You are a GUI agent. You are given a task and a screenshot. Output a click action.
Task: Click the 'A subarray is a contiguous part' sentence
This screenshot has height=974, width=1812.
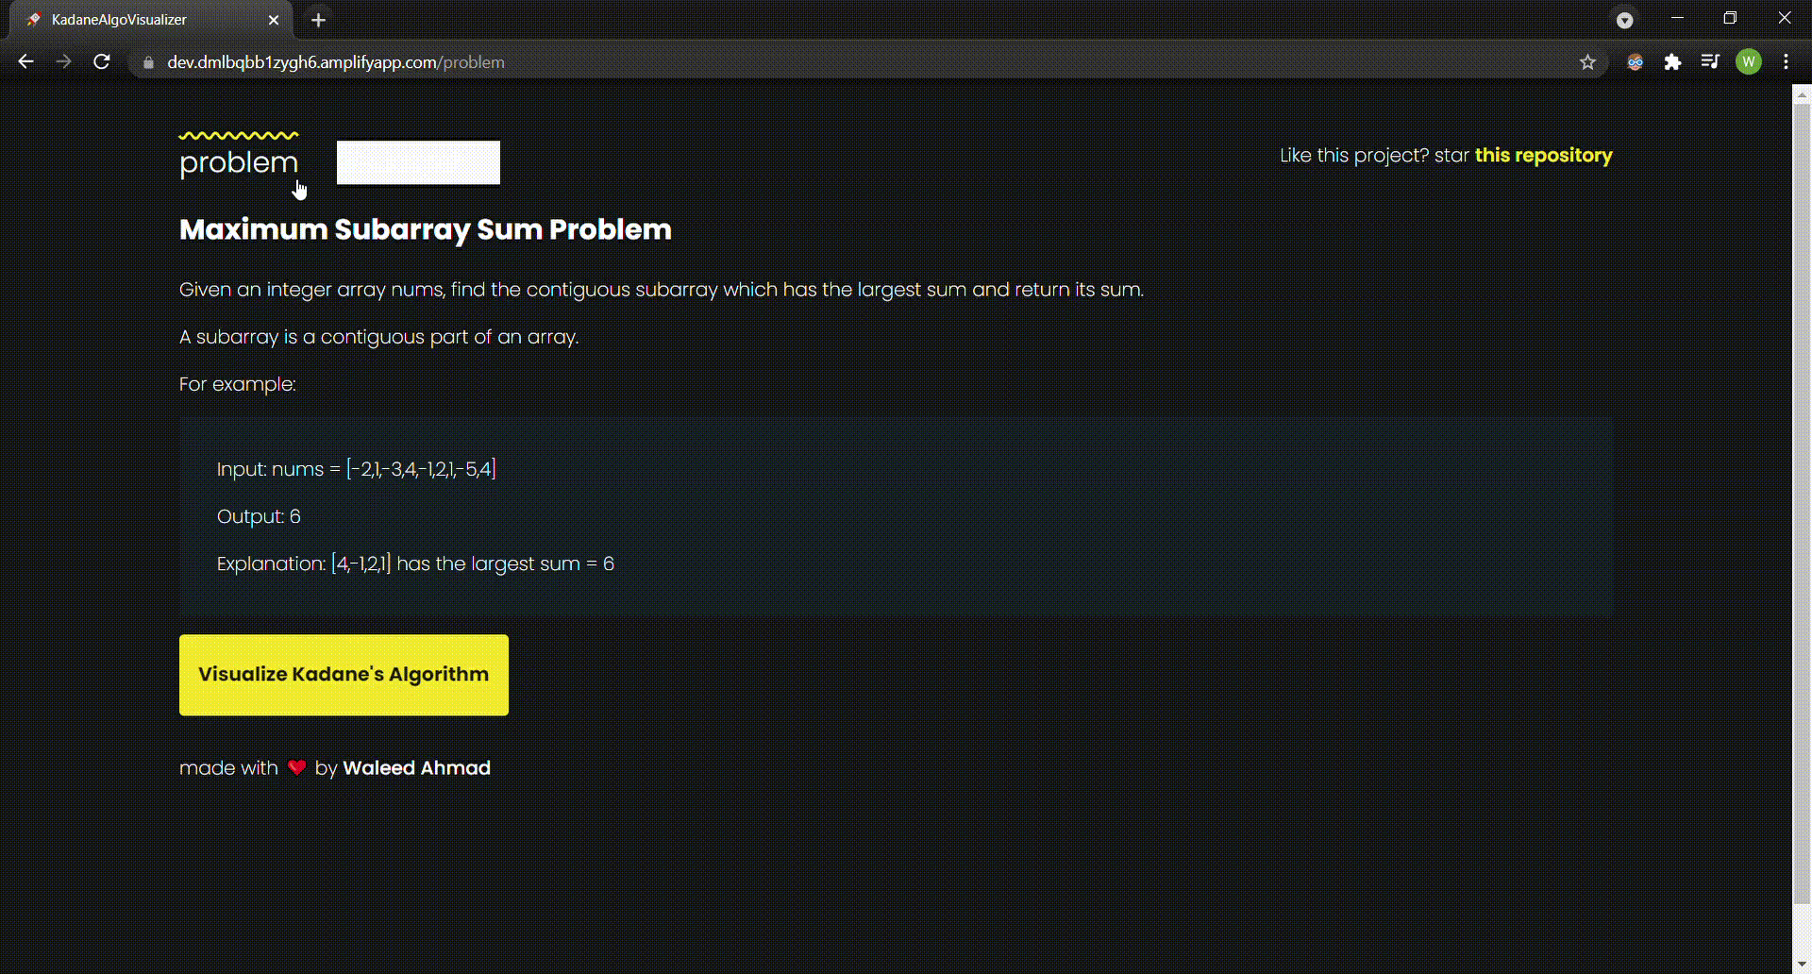378,337
